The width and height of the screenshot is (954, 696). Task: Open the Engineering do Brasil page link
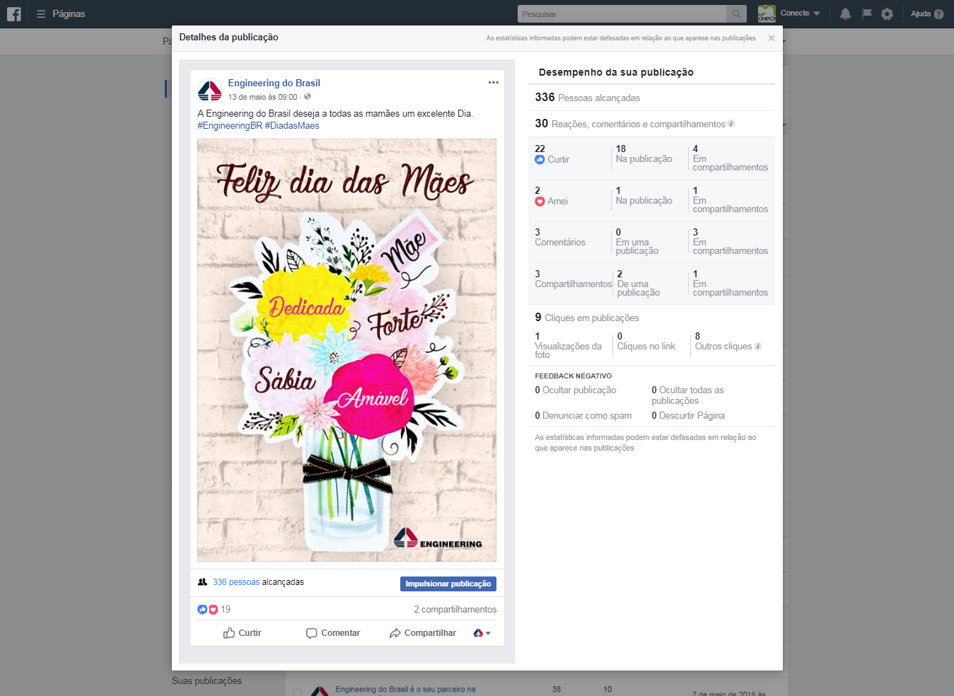[274, 83]
